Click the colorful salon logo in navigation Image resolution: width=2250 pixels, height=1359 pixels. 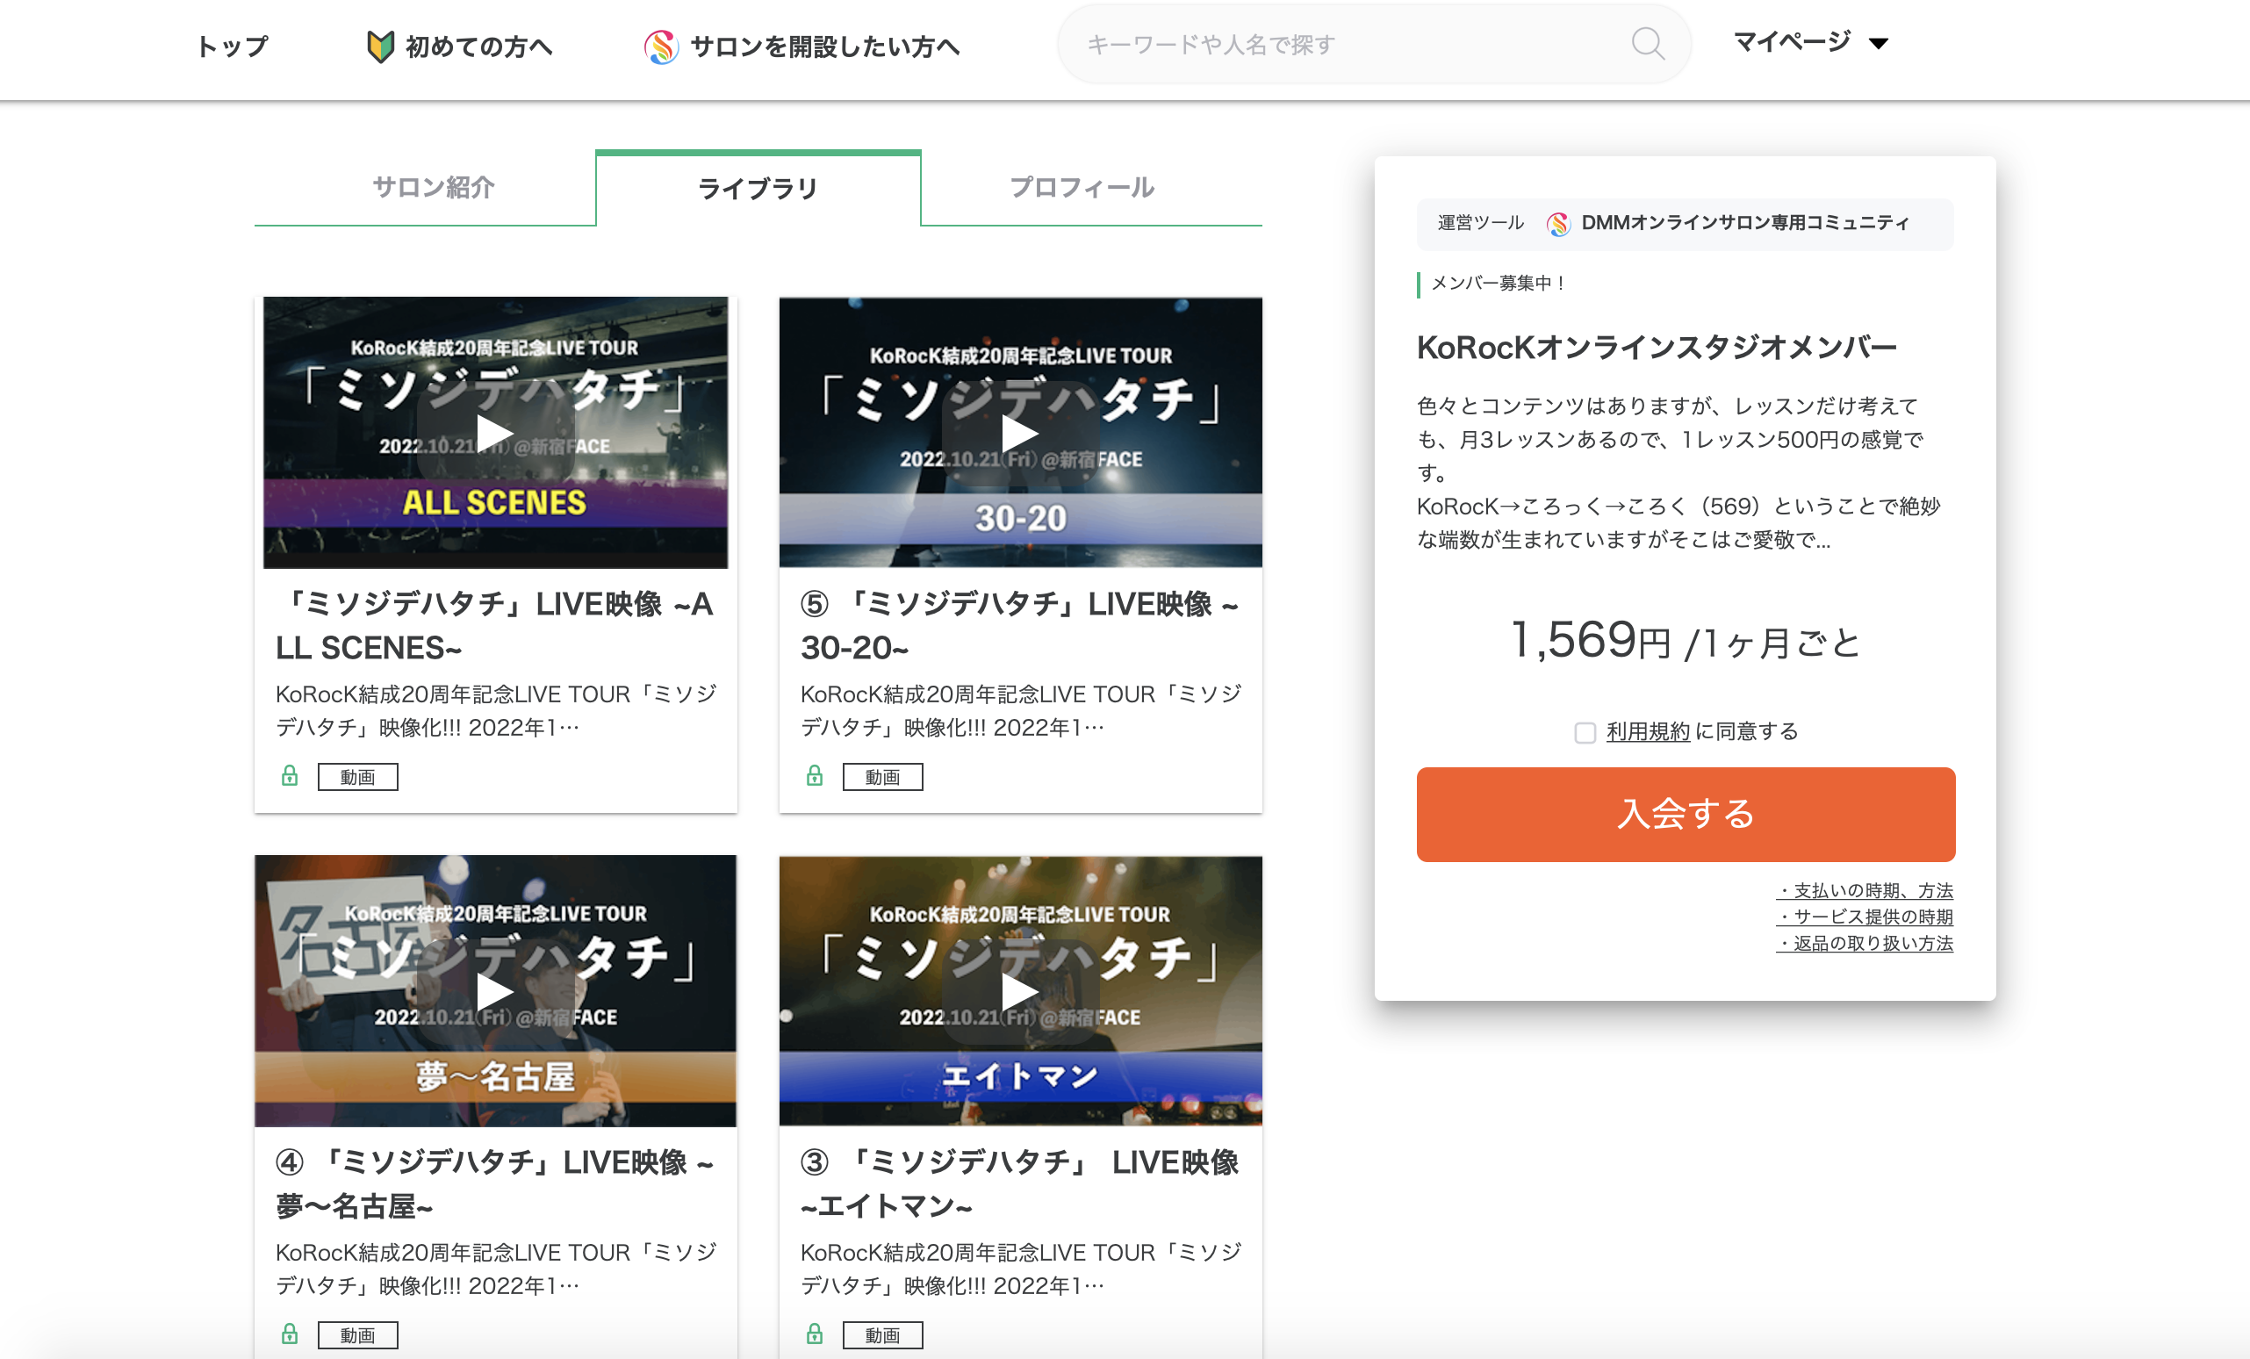tap(661, 46)
